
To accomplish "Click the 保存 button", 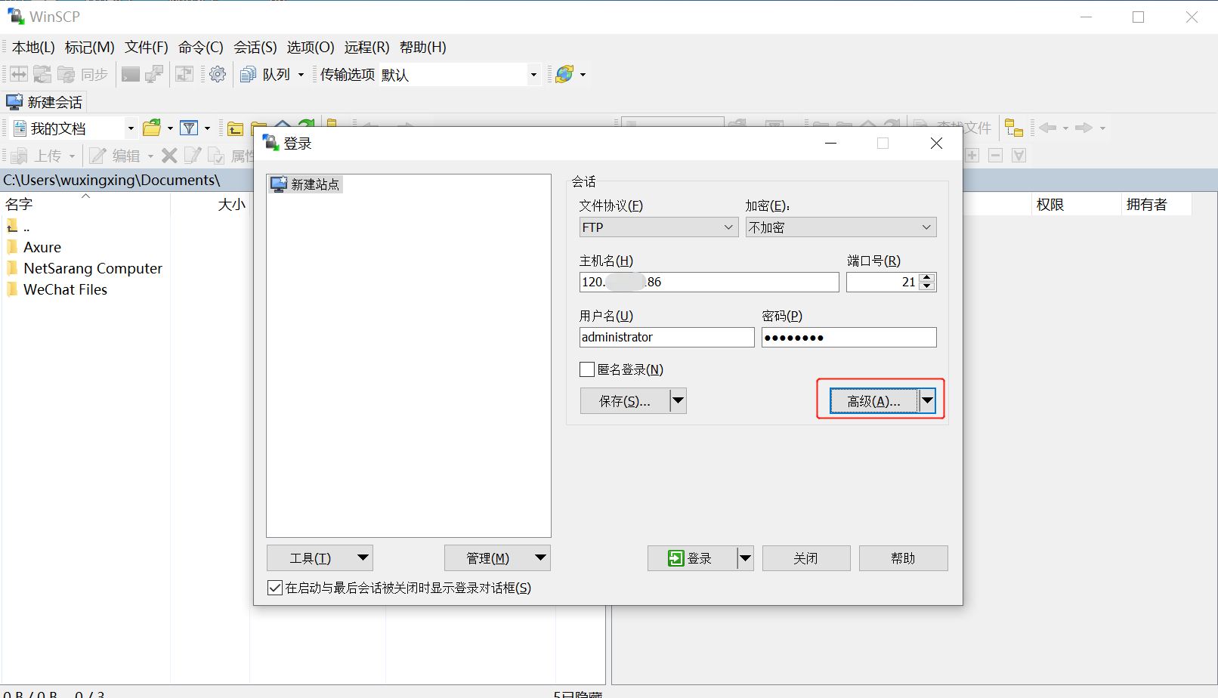I will [x=625, y=400].
